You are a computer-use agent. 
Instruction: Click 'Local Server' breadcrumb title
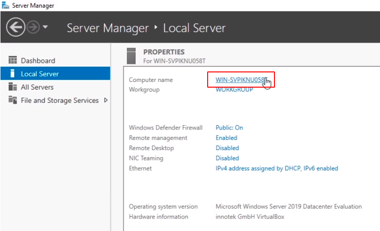[x=194, y=28]
